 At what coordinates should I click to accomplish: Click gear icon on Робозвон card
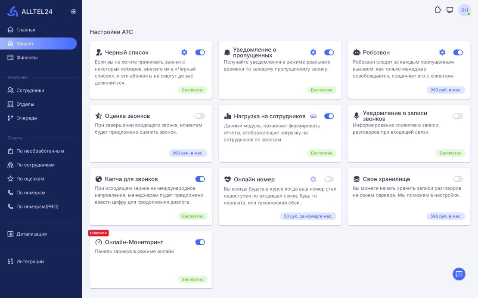click(x=442, y=52)
